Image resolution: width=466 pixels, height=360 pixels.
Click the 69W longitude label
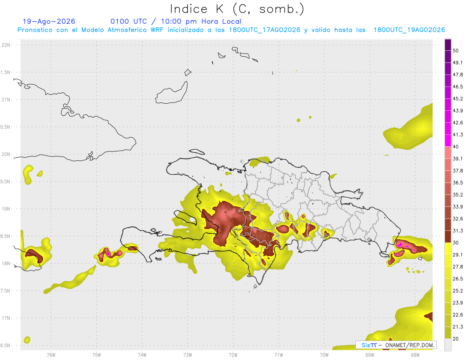click(370, 355)
